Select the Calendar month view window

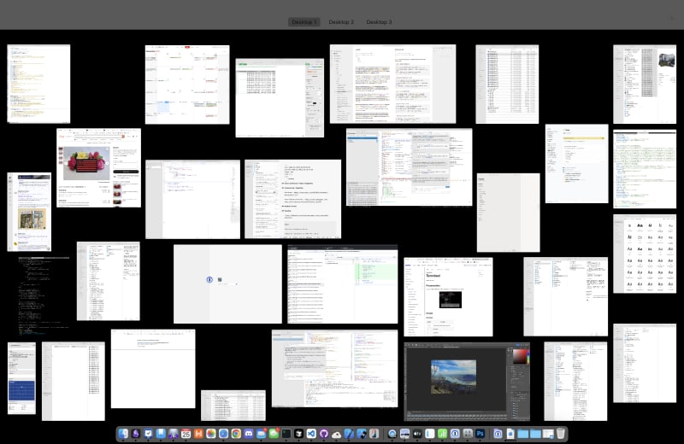click(187, 85)
